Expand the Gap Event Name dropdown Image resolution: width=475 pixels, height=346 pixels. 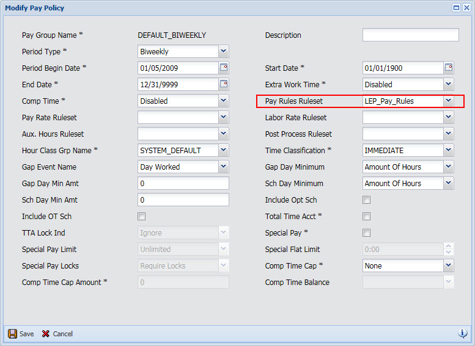[x=223, y=167]
